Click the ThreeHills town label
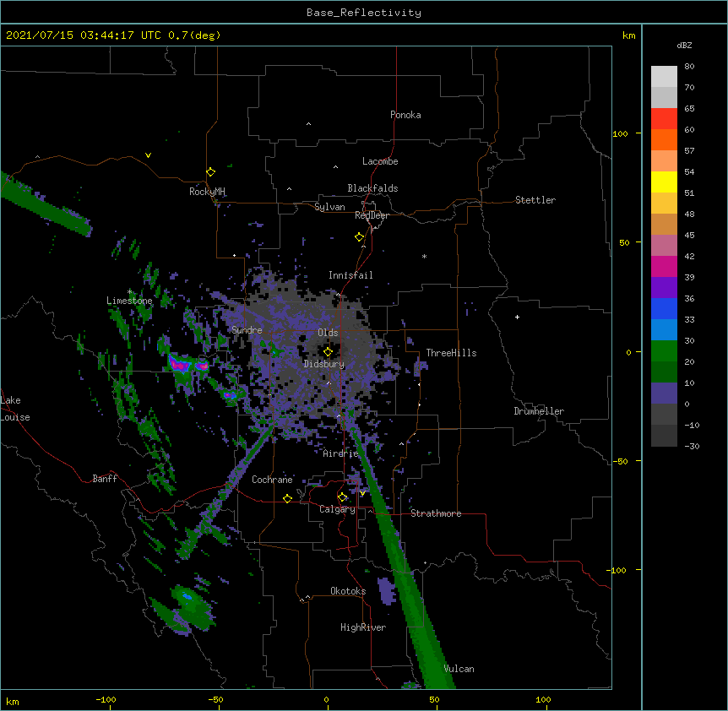The height and width of the screenshot is (711, 728). (x=451, y=353)
